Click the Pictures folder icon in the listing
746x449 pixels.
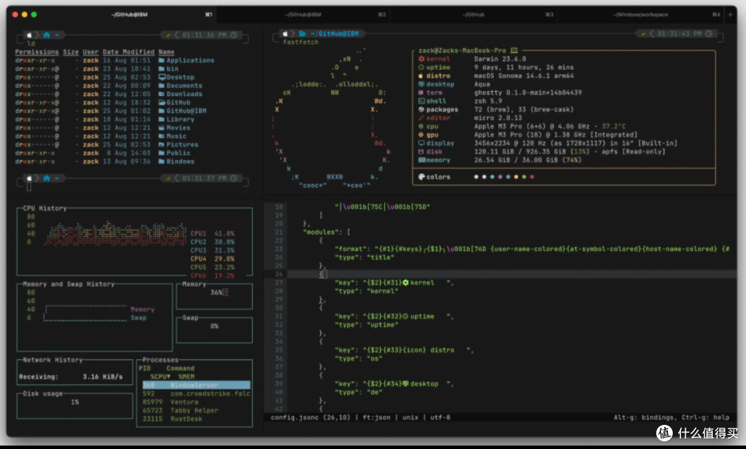pos(161,144)
